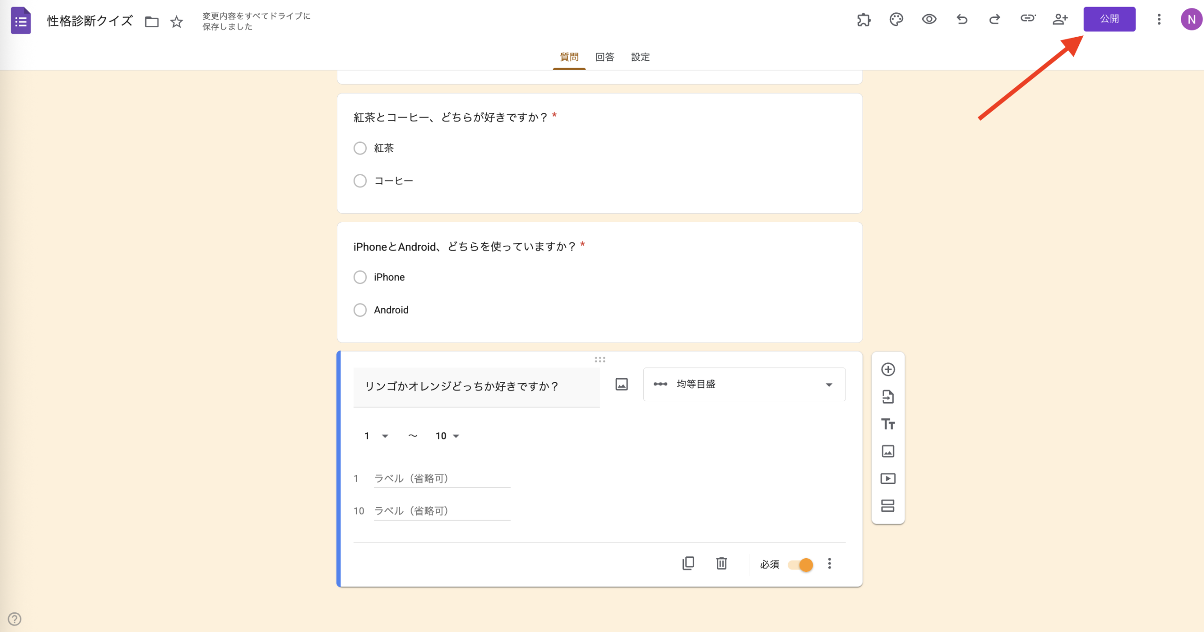This screenshot has width=1204, height=632.
Task: Insert an image next to the question title
Action: point(621,384)
